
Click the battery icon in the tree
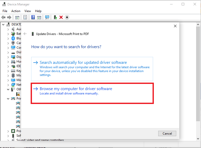(x=13, y=34)
